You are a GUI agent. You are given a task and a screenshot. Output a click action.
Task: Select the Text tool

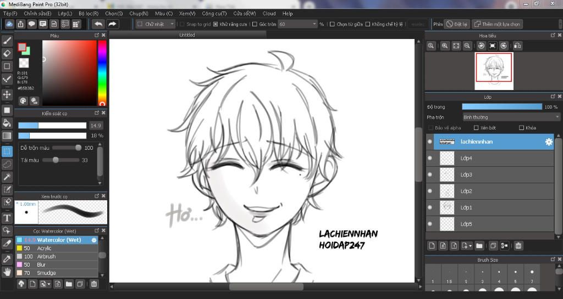tap(7, 218)
